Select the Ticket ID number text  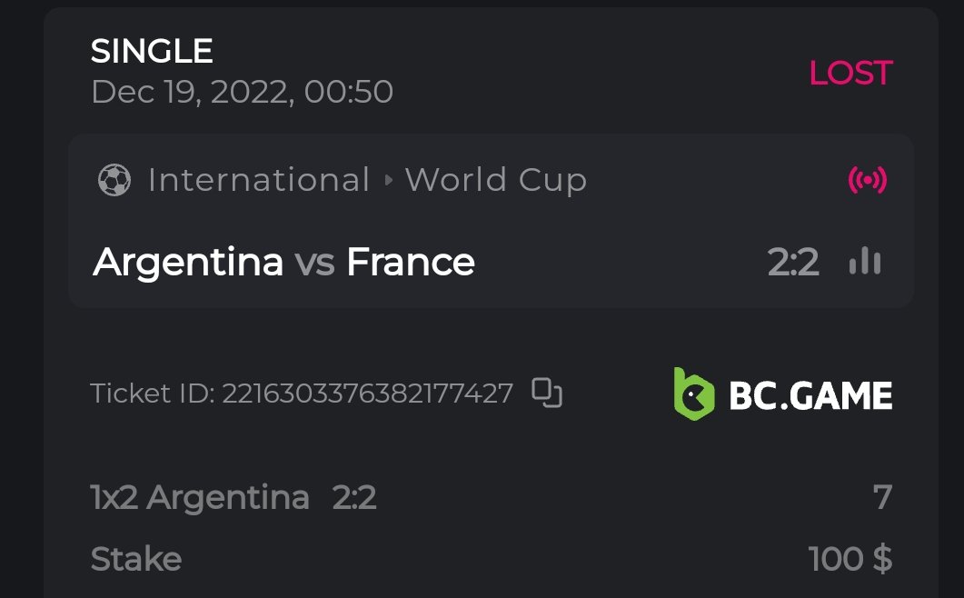coord(367,394)
